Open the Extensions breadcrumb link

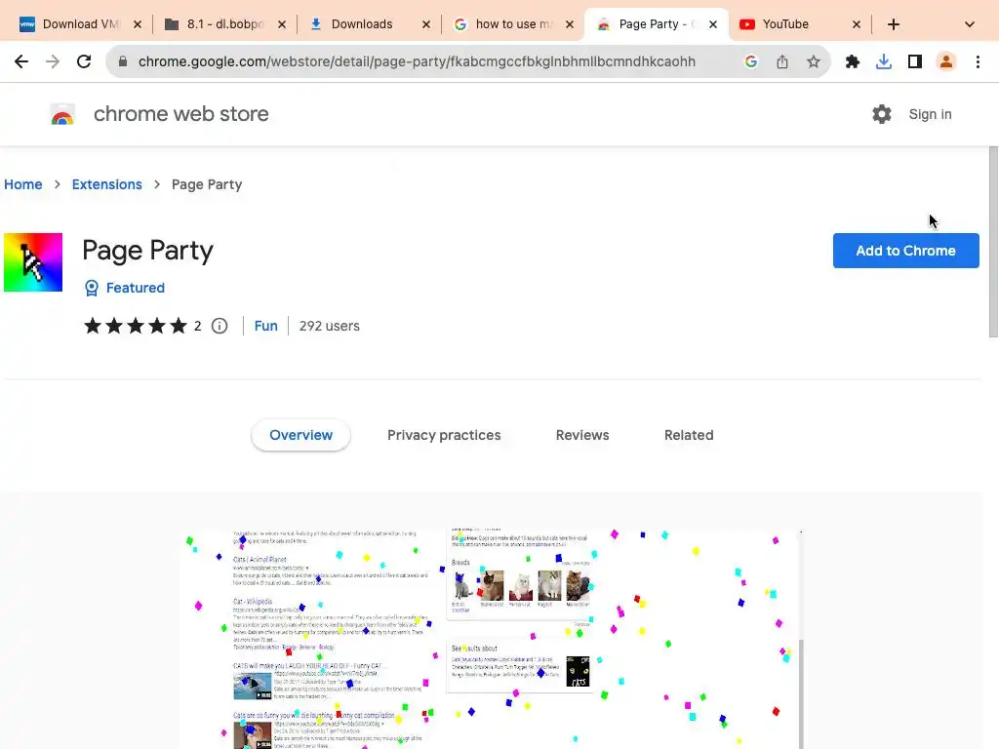[107, 184]
